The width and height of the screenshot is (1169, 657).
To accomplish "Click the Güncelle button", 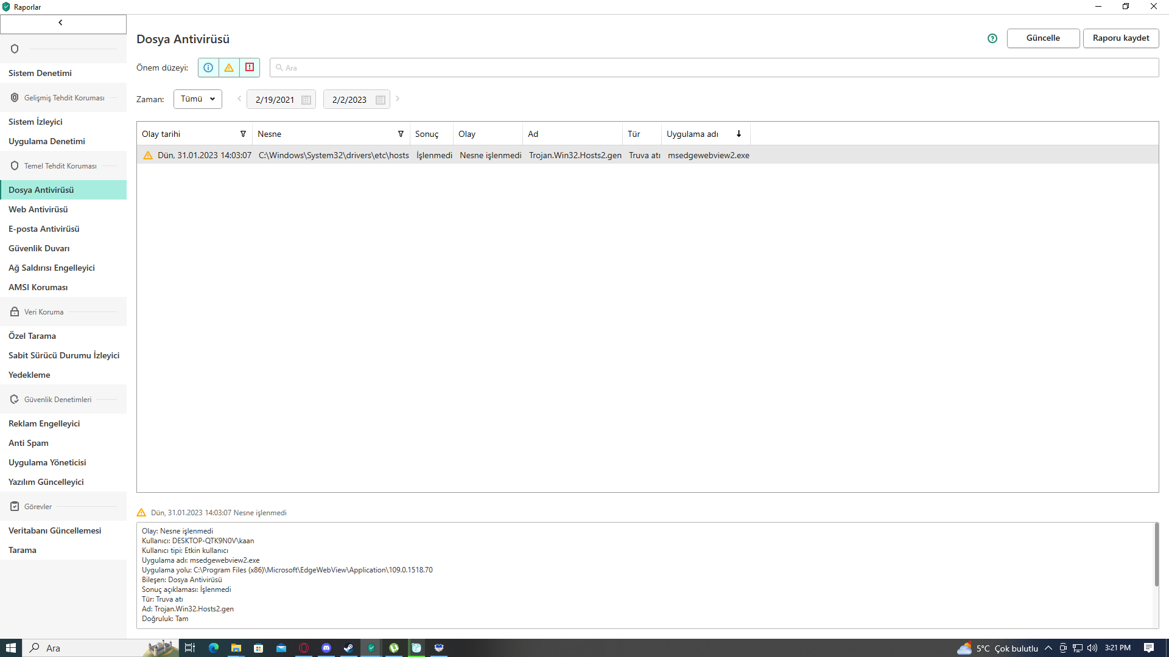I will click(1043, 38).
